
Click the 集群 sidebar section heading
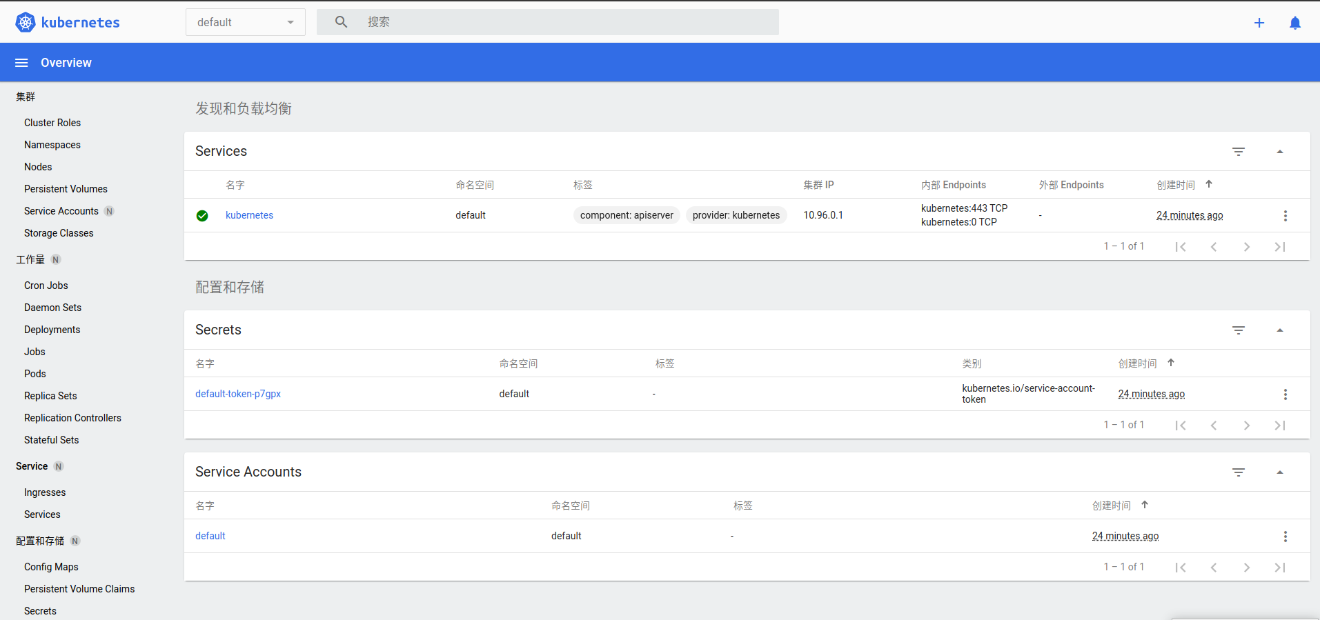pyautogui.click(x=26, y=97)
